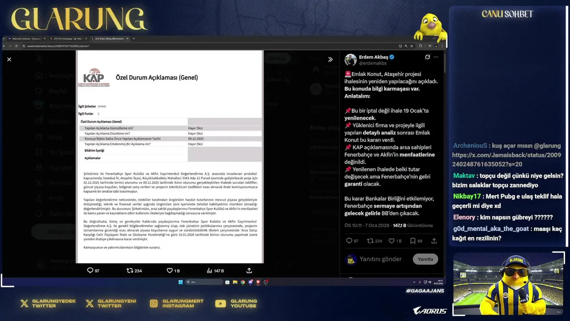Screen dimensions: 570x321
Task: View analytics icon showing 147 B below the photo
Action: tap(215, 271)
